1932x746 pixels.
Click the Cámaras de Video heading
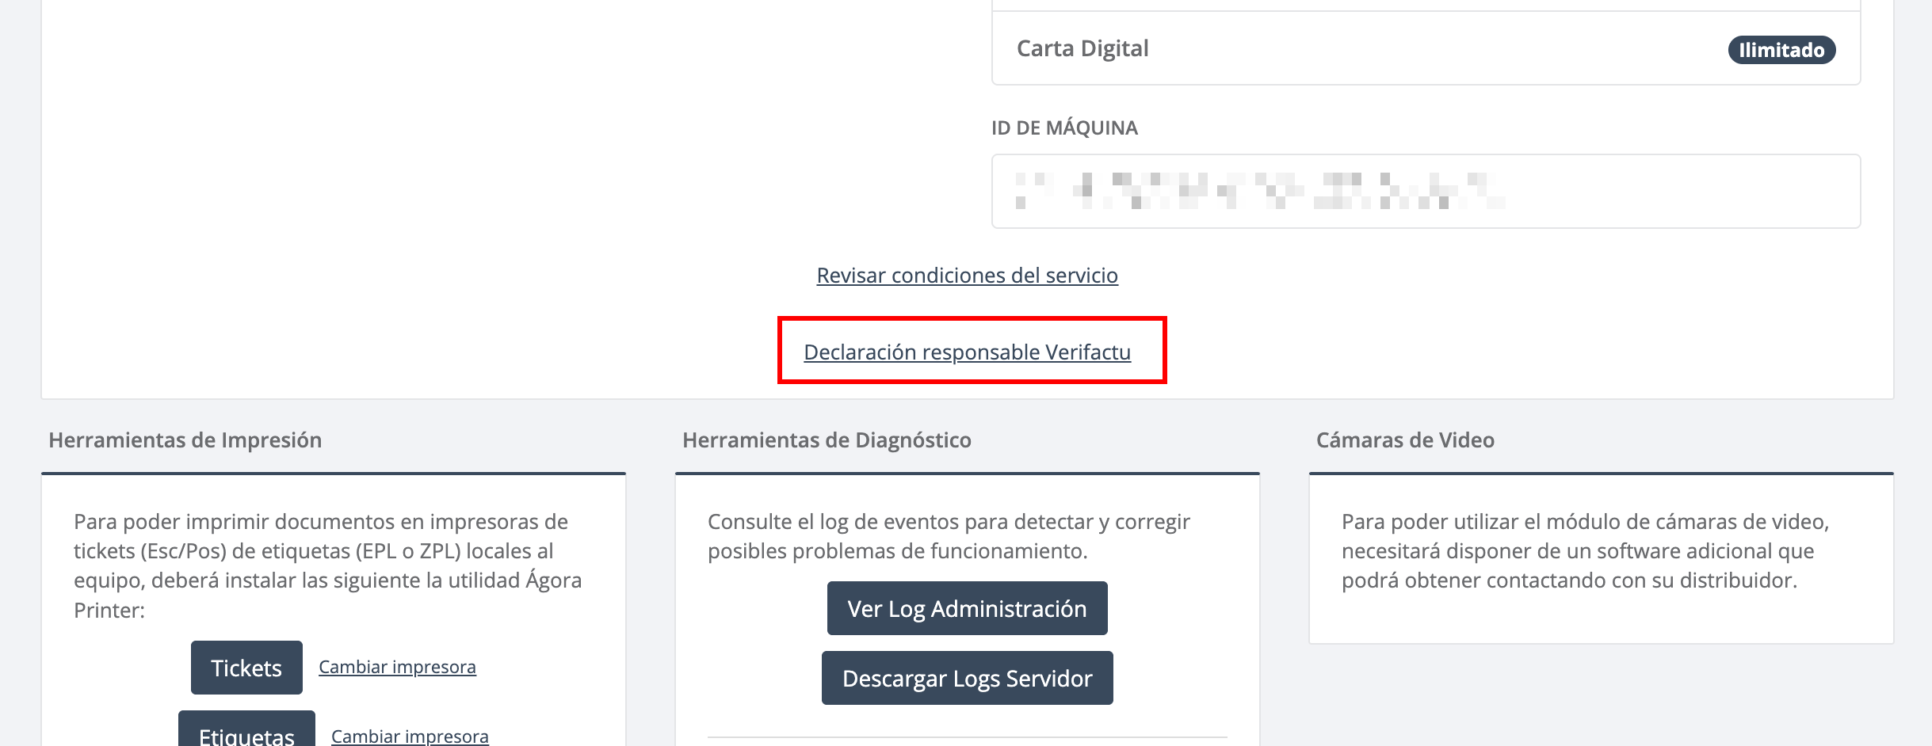(x=1405, y=440)
